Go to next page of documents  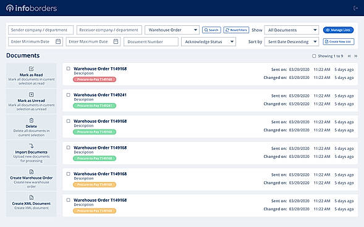click(355, 56)
